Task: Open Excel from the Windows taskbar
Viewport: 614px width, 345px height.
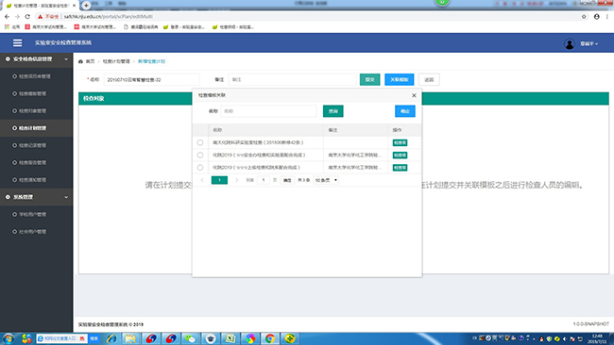Action: [x=230, y=338]
